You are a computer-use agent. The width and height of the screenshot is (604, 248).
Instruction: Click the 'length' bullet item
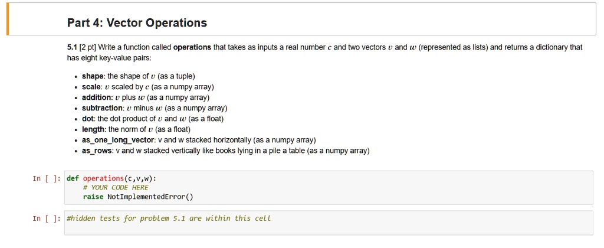coord(136,129)
